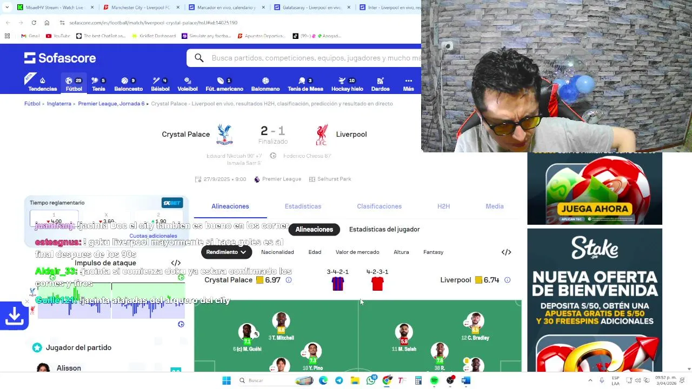Click the Inglaterra breadcrumb link
This screenshot has height=389, width=692.
tap(59, 104)
